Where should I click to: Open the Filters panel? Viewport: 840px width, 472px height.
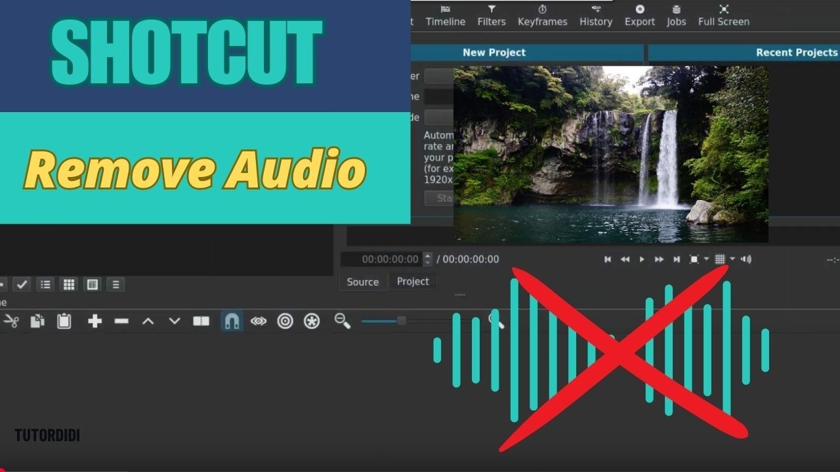point(492,16)
